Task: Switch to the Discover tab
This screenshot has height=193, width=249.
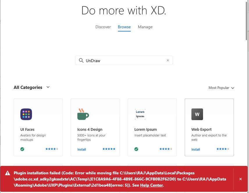Action: pyautogui.click(x=103, y=27)
